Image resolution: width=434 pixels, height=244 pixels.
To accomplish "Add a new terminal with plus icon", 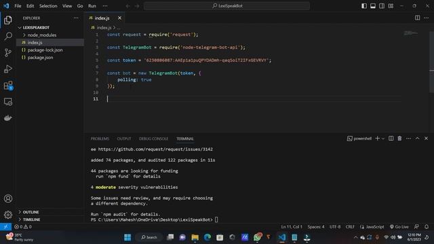I will pyautogui.click(x=377, y=138).
